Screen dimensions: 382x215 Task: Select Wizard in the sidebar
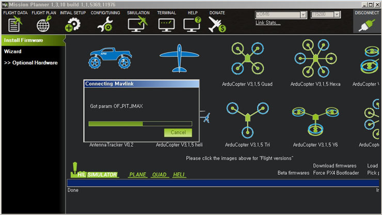pyautogui.click(x=13, y=52)
